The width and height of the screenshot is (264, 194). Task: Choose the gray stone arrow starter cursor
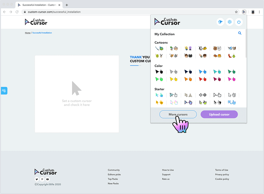tap(188, 95)
